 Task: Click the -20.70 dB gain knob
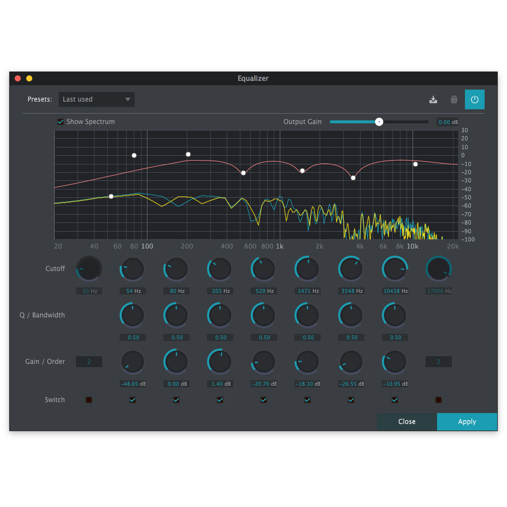pos(263,362)
